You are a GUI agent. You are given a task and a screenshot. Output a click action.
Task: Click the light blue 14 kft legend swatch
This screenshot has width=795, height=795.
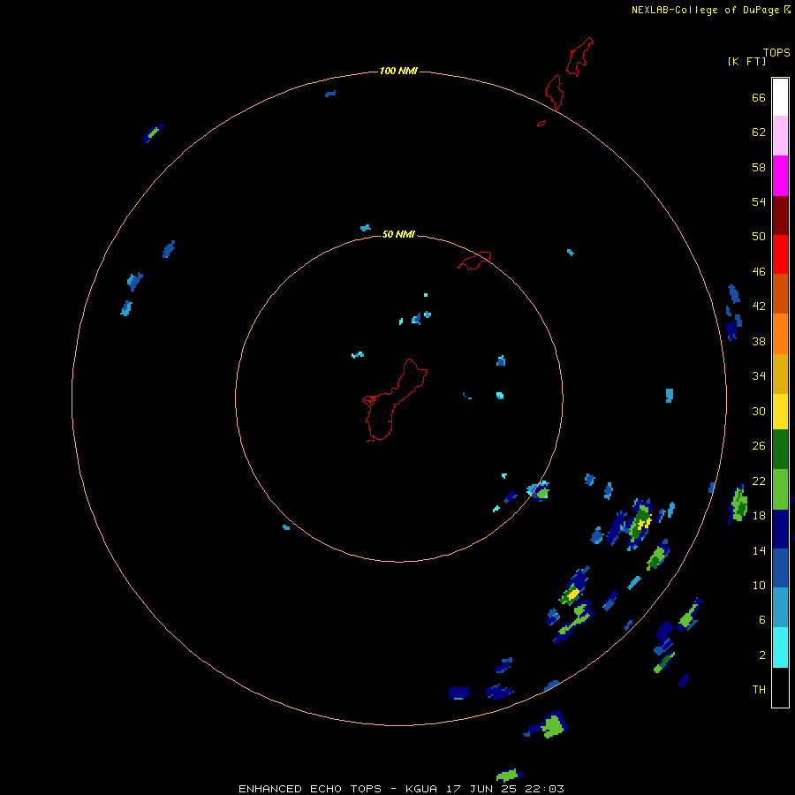click(x=780, y=608)
